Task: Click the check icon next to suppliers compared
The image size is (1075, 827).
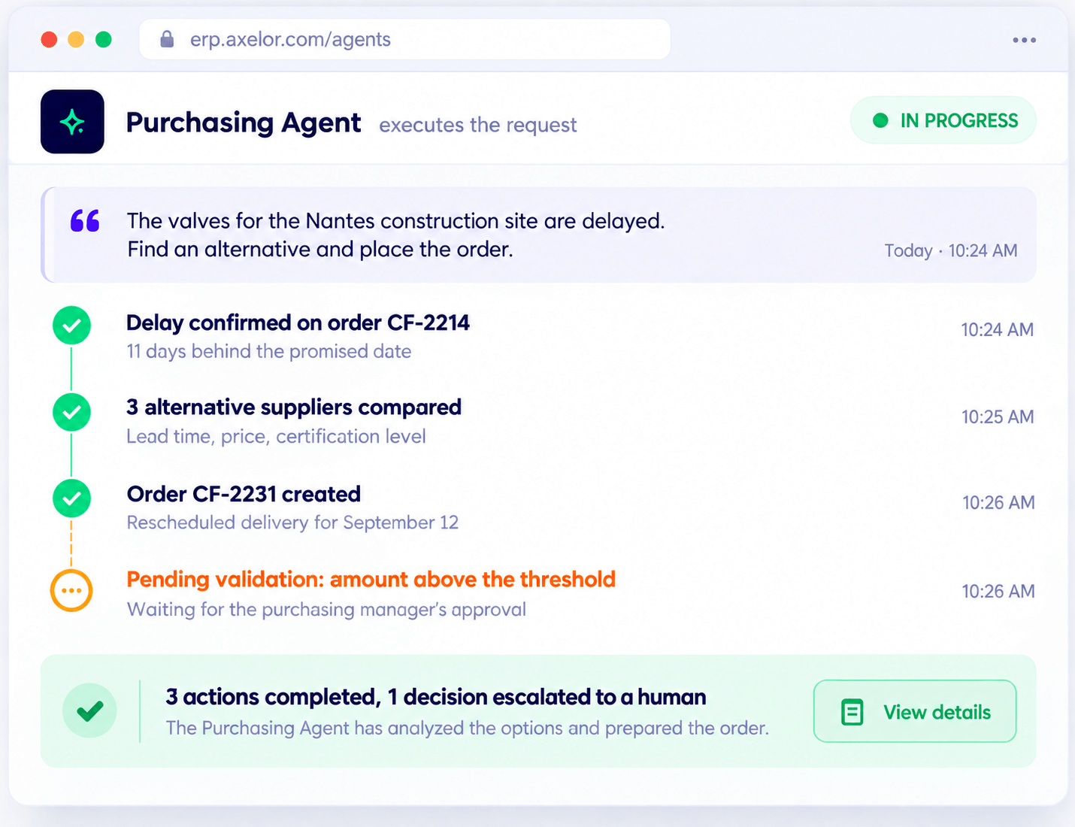Action: pos(72,412)
